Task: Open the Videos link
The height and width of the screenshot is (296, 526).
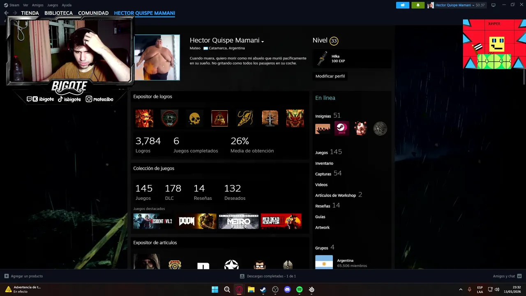Action: click(321, 185)
